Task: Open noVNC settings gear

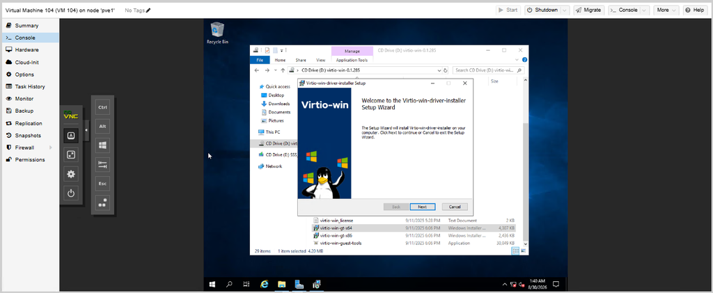Action: point(70,174)
